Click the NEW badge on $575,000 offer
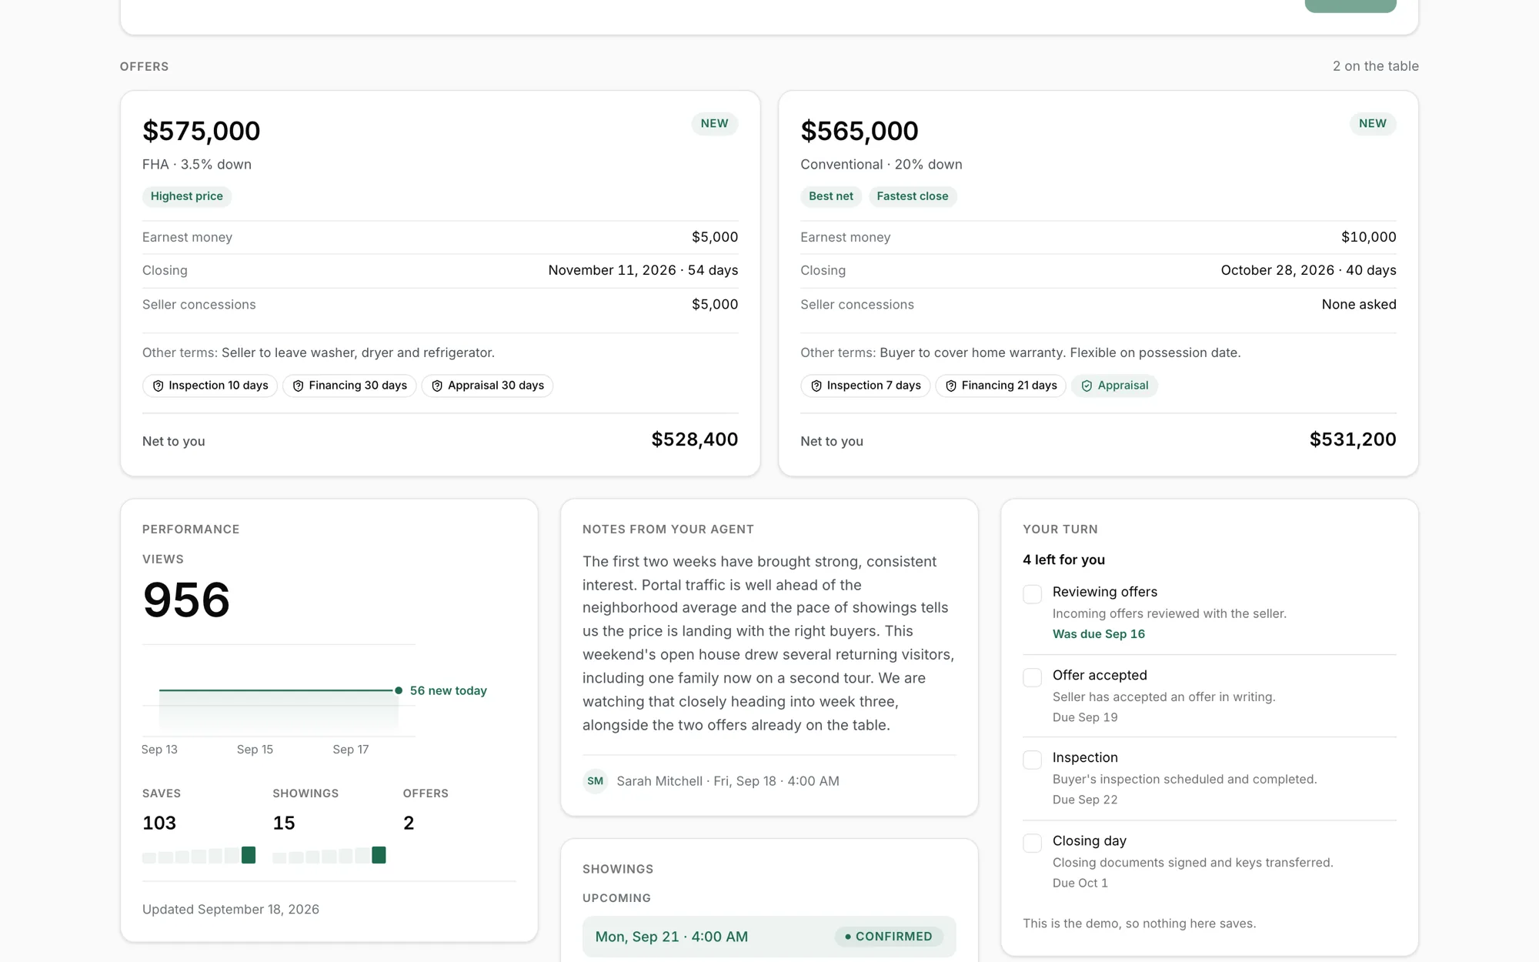This screenshot has width=1539, height=962. (714, 124)
